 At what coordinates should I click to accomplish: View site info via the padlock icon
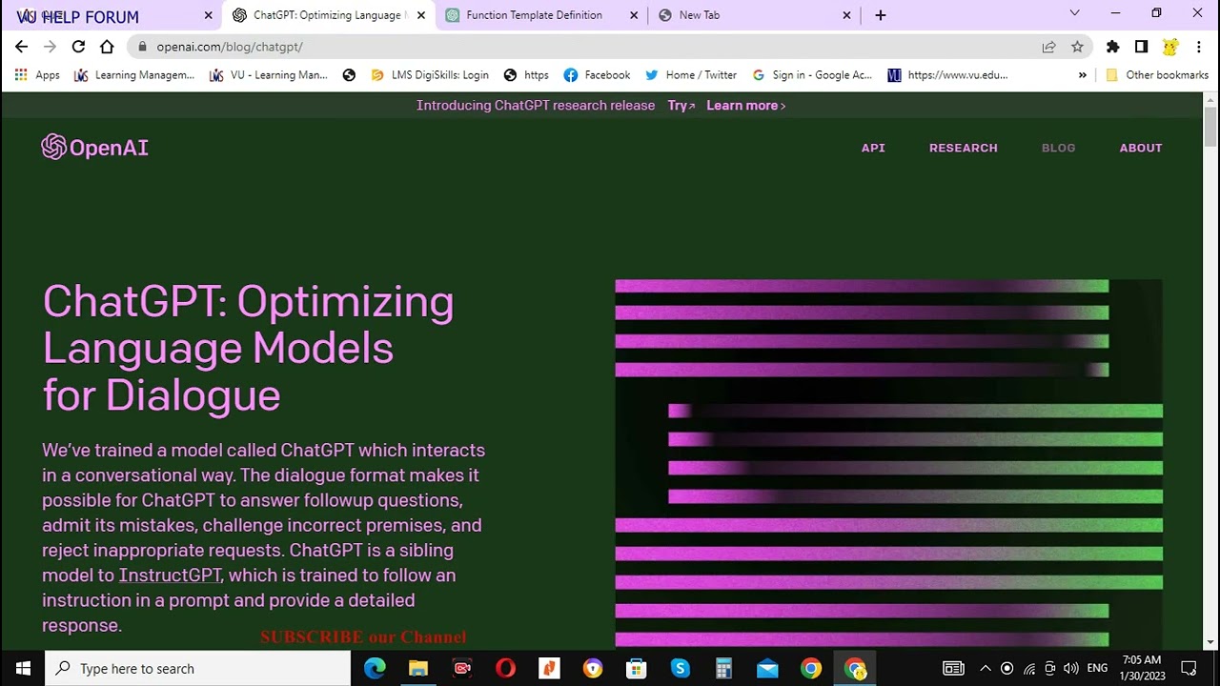click(x=142, y=46)
